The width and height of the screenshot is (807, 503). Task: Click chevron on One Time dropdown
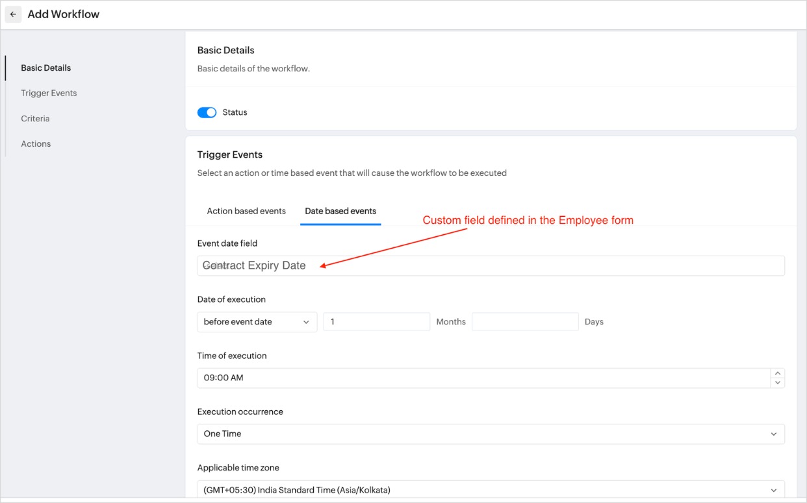point(773,434)
